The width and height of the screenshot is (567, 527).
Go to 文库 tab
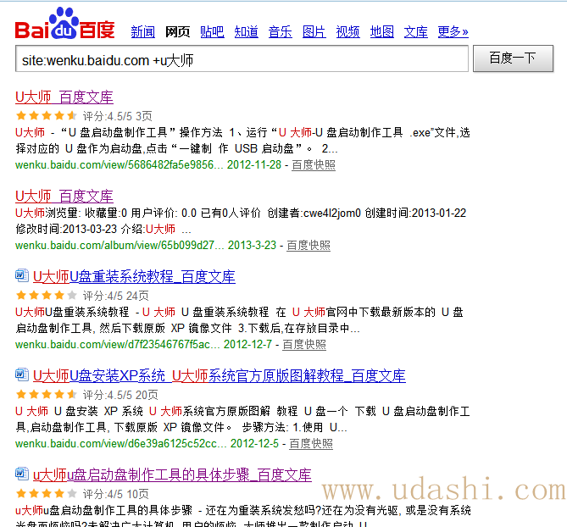coord(416,32)
